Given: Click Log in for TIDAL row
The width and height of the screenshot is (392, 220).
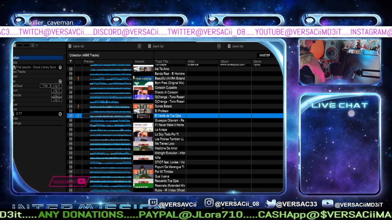Looking at the screenshot, I should coord(57,100).
